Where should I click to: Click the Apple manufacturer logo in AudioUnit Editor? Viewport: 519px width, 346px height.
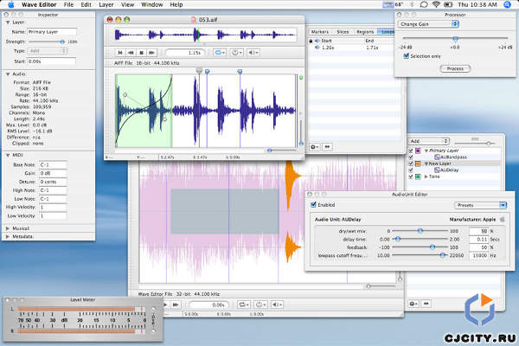tap(502, 219)
